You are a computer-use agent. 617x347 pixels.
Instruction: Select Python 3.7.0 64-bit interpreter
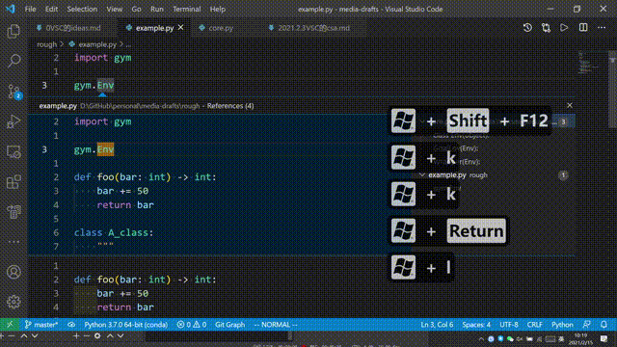tap(125, 325)
